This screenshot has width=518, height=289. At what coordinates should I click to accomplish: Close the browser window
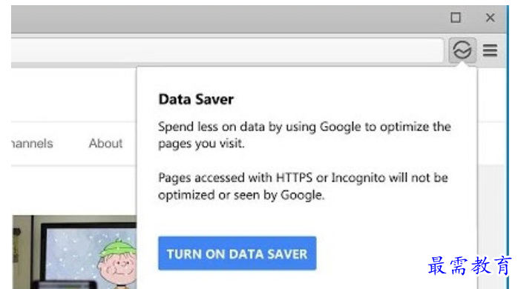(x=491, y=18)
